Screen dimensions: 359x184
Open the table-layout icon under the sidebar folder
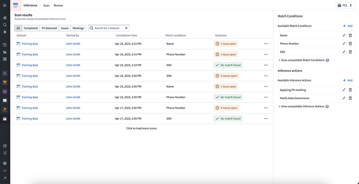tap(5, 59)
